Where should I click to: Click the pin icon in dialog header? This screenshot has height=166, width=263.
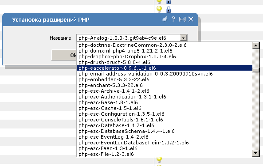click(x=165, y=19)
